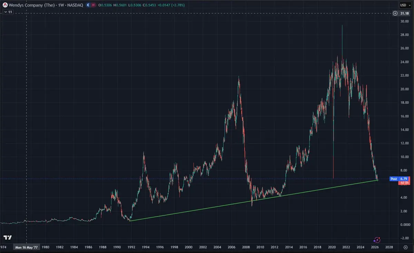Click the TradingView logo in the chart corner
The height and width of the screenshot is (253, 414).
click(8, 237)
